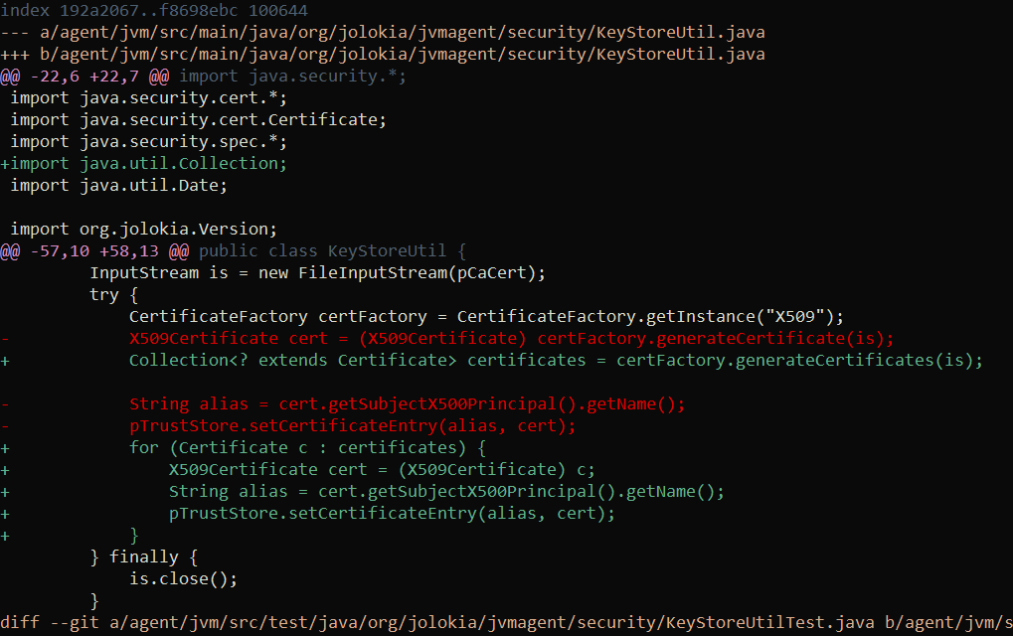
Task: Click the 'try {' line
Action: pos(113,295)
